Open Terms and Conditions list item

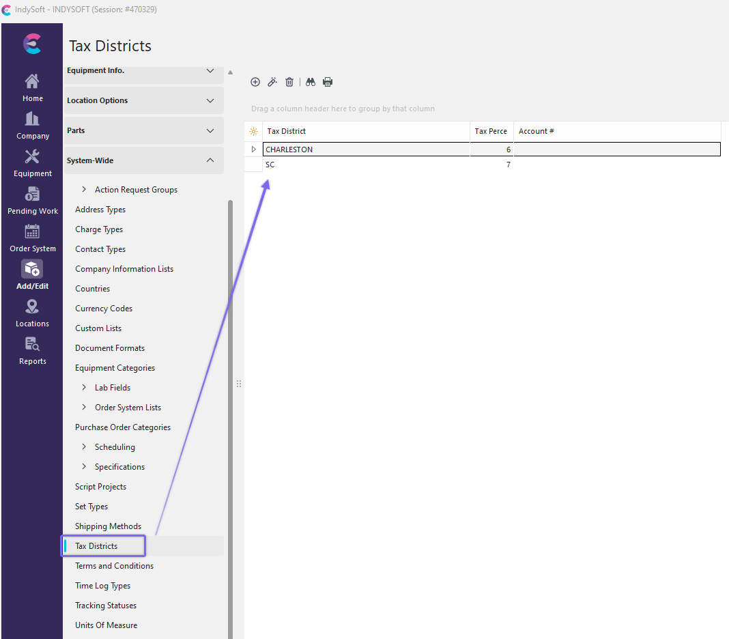[x=114, y=566]
